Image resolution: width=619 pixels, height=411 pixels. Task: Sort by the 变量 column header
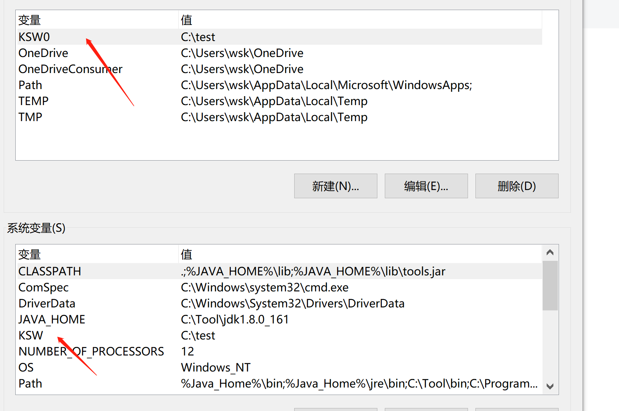(x=29, y=20)
